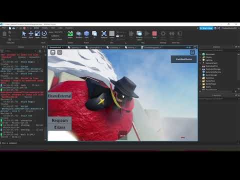Click the Join Surfaces option in ribbon
The height and width of the screenshot is (180, 240).
[56, 39]
